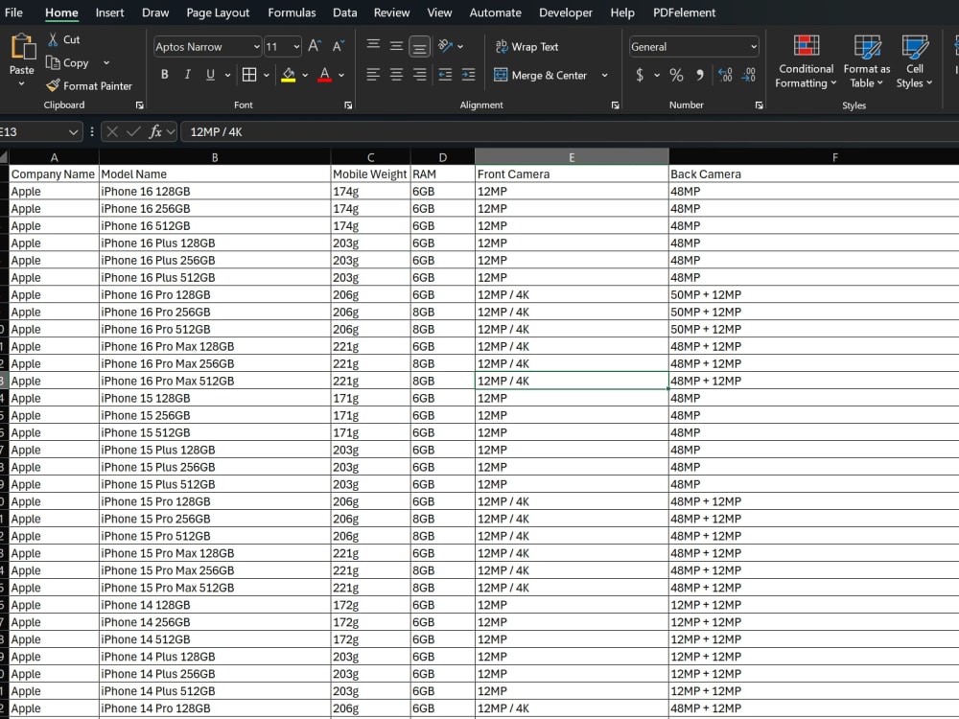Expand the Copy options arrow
This screenshot has width=959, height=719.
click(x=106, y=62)
